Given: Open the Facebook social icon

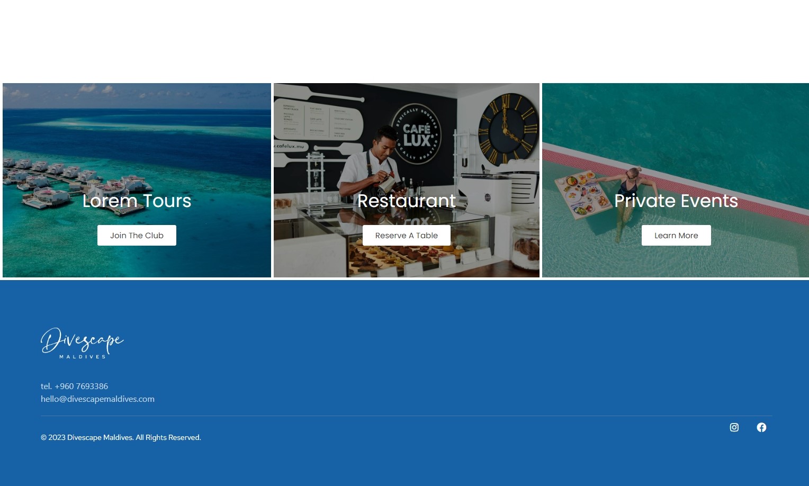Looking at the screenshot, I should (761, 427).
